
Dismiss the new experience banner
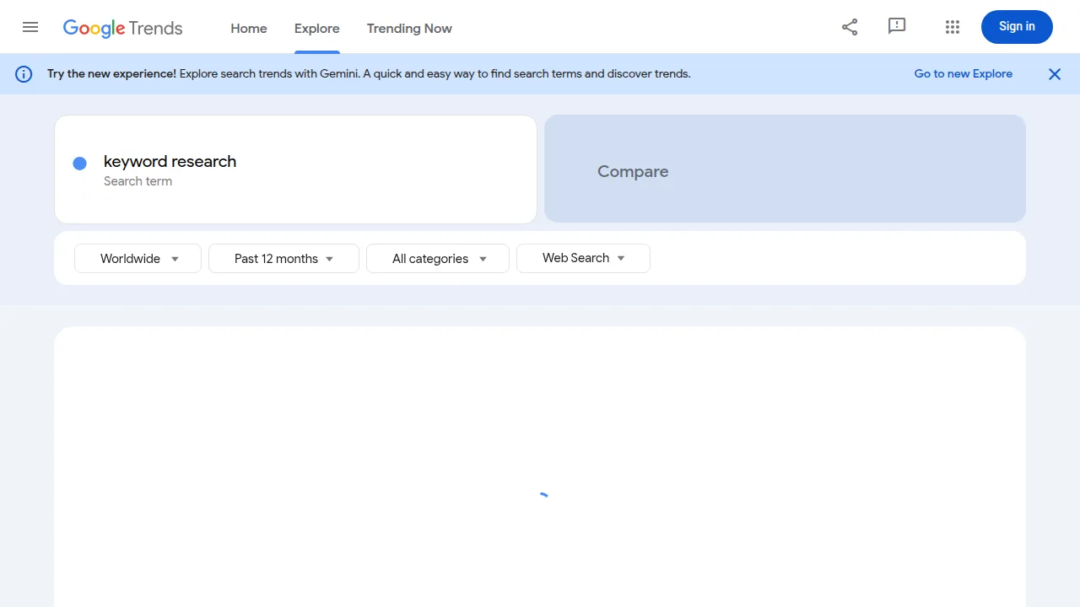[x=1055, y=74]
